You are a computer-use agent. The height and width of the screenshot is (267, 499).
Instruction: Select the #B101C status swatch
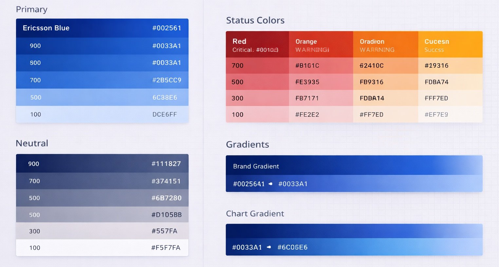click(x=321, y=66)
